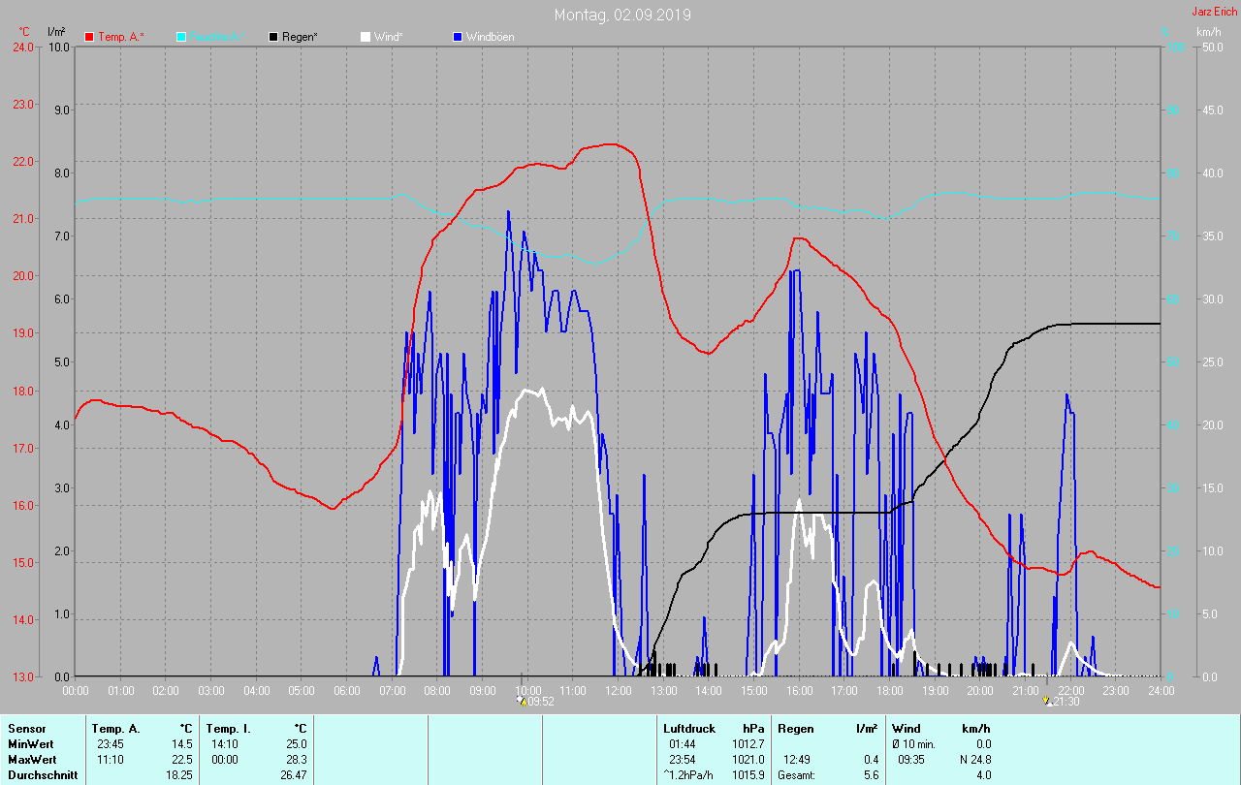Click the average outside temperature '18.25'

pyautogui.click(x=179, y=775)
